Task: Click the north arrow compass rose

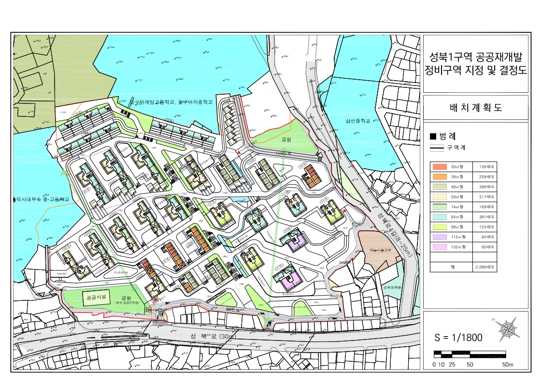Action: point(508,329)
